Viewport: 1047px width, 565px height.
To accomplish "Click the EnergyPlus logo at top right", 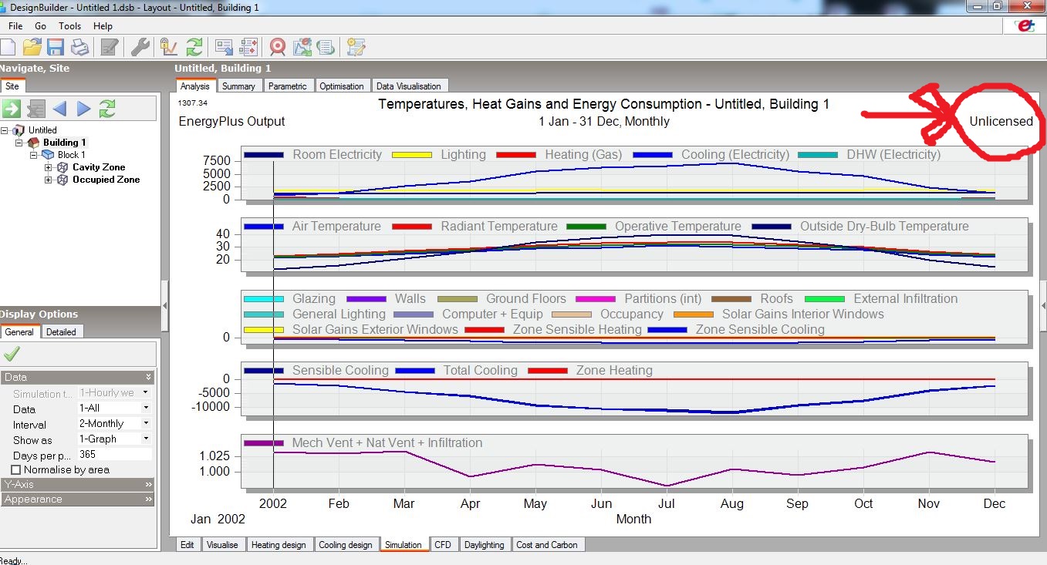I will tap(1025, 25).
